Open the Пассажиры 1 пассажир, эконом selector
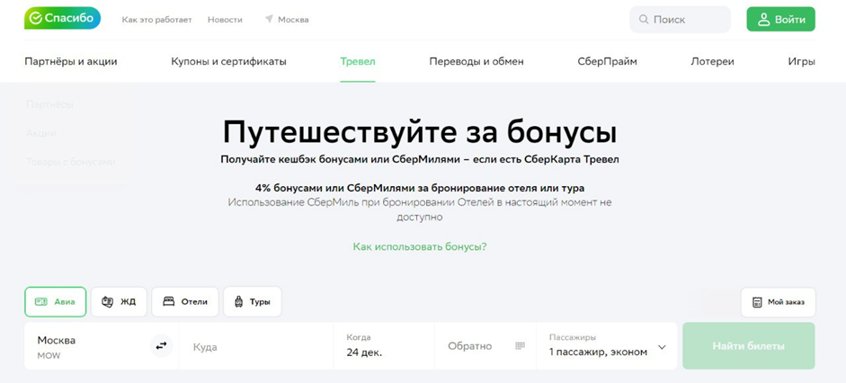The height and width of the screenshot is (383, 846). (607, 346)
